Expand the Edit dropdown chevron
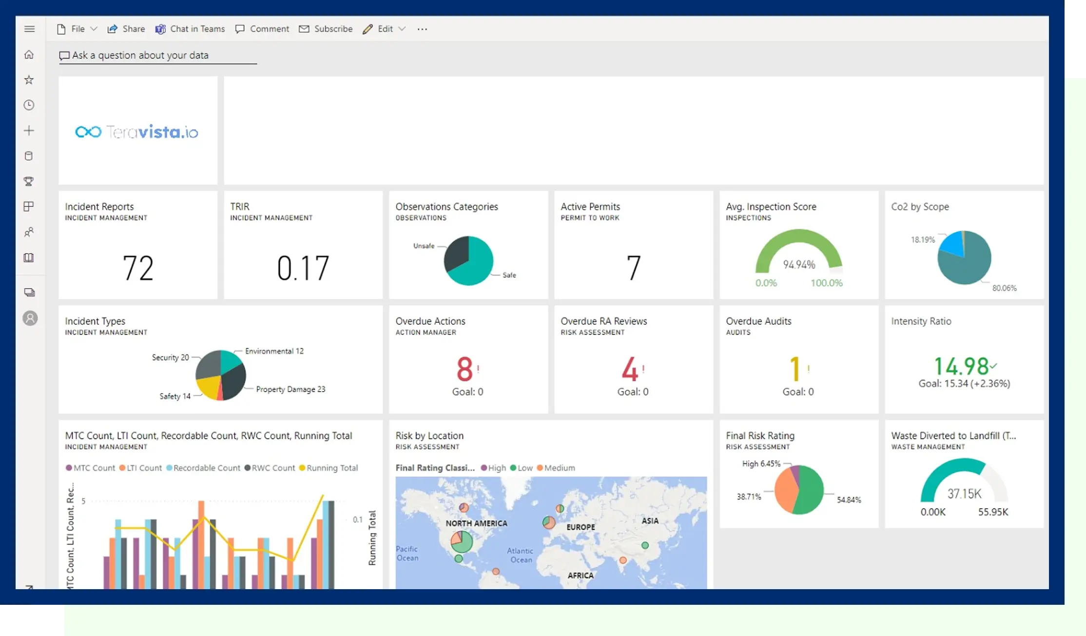The width and height of the screenshot is (1086, 636). (402, 29)
